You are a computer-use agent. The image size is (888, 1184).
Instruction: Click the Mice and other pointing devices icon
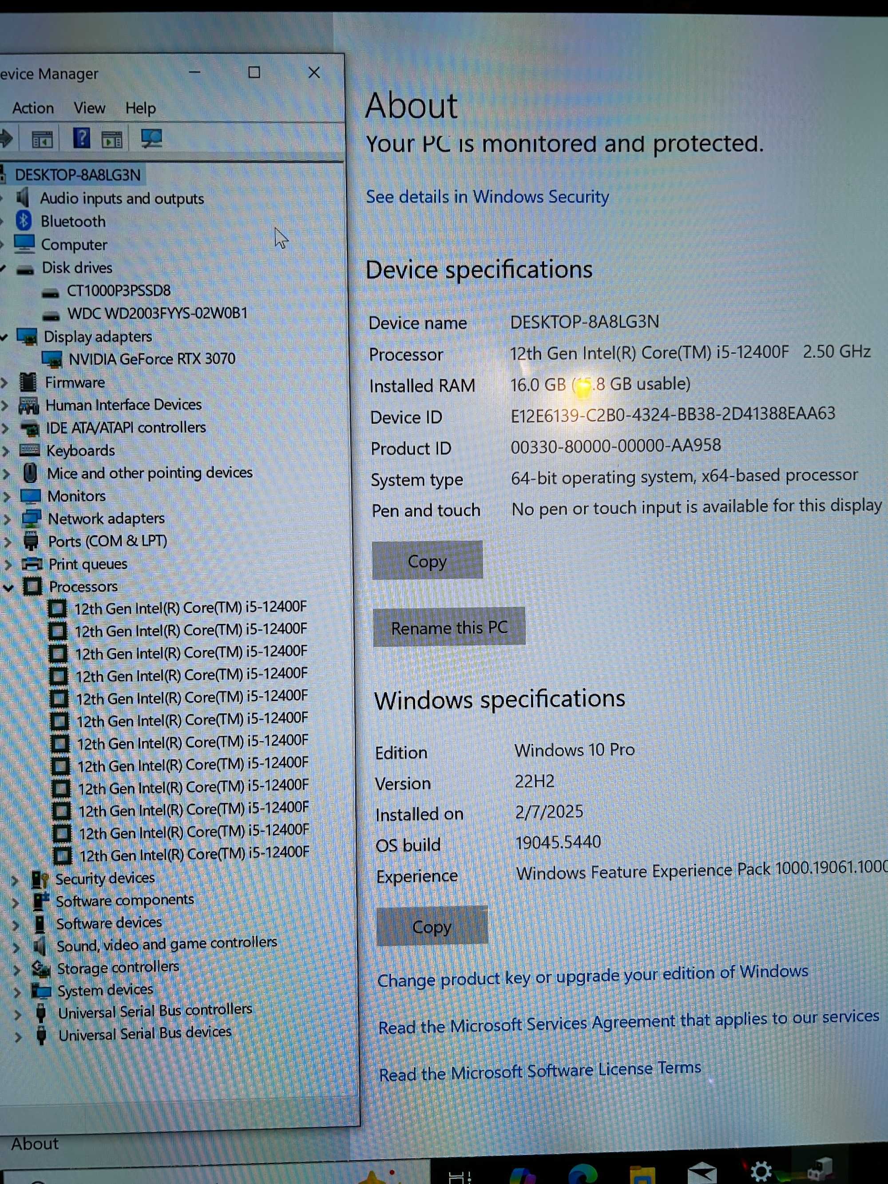point(31,473)
